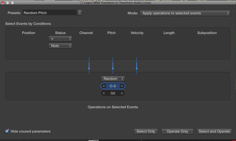Click the Operate Only button

(177, 131)
